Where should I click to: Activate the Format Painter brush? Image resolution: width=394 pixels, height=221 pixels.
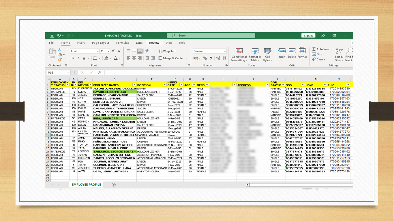tap(60, 60)
